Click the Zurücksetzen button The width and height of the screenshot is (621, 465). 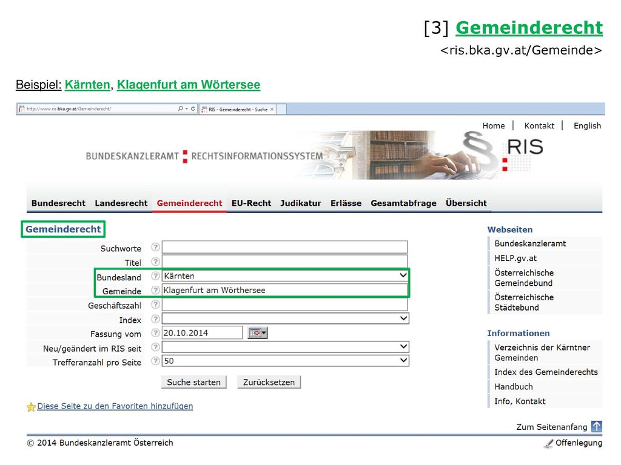pos(269,383)
